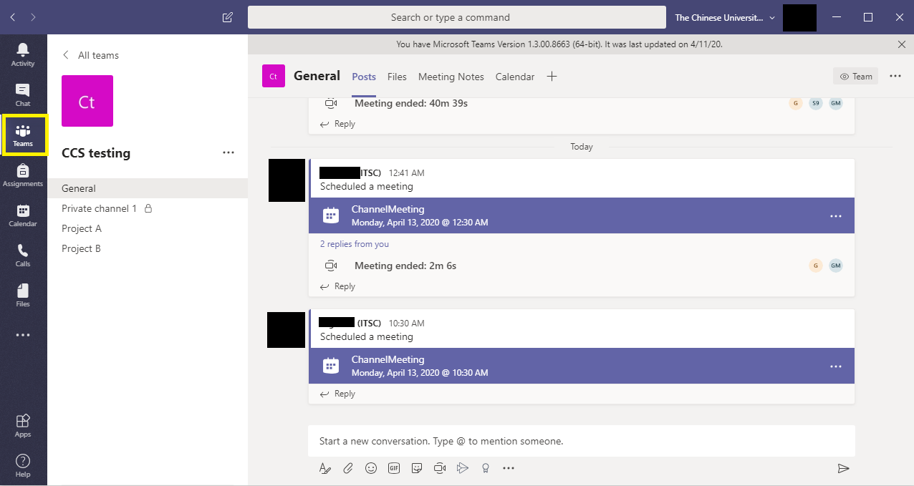Click the new chat compose icon
The width and height of the screenshot is (914, 486).
[228, 17]
